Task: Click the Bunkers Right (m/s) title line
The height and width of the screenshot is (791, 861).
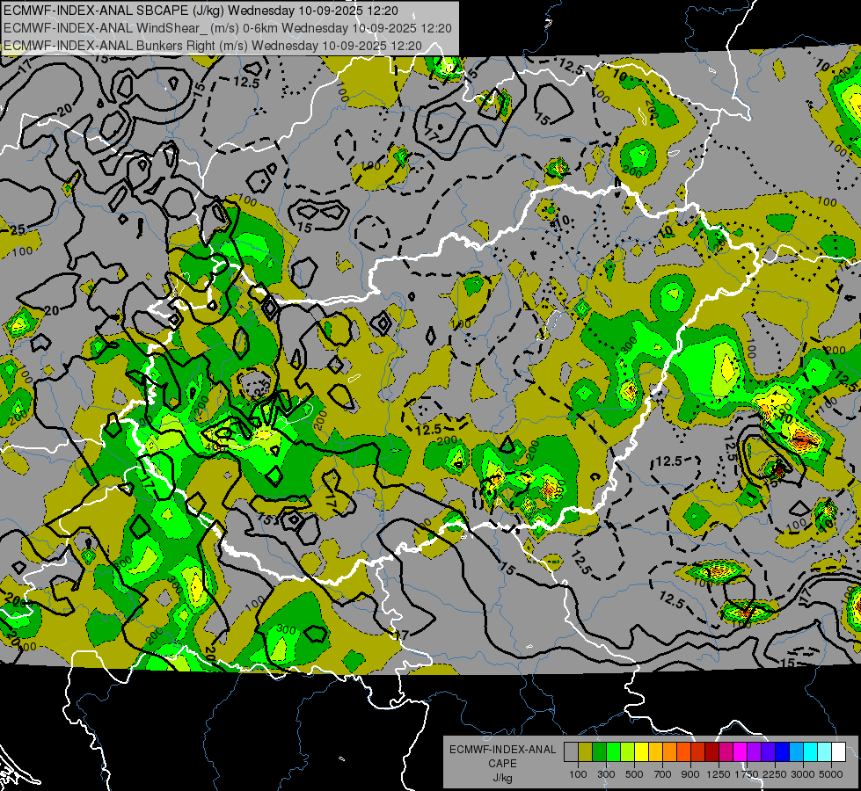Action: [213, 46]
